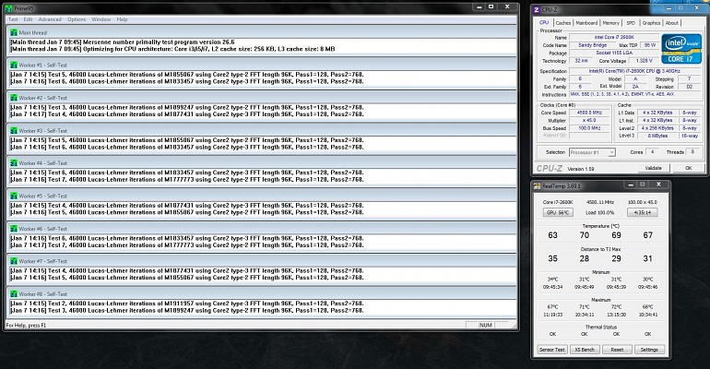Click the Name field showing Intel Core i7 2600K
This screenshot has width=710, height=369.
(614, 37)
